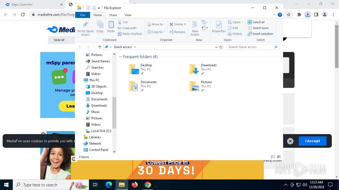
Task: Bookmark this page with the star icon
Action: [x=289, y=15]
